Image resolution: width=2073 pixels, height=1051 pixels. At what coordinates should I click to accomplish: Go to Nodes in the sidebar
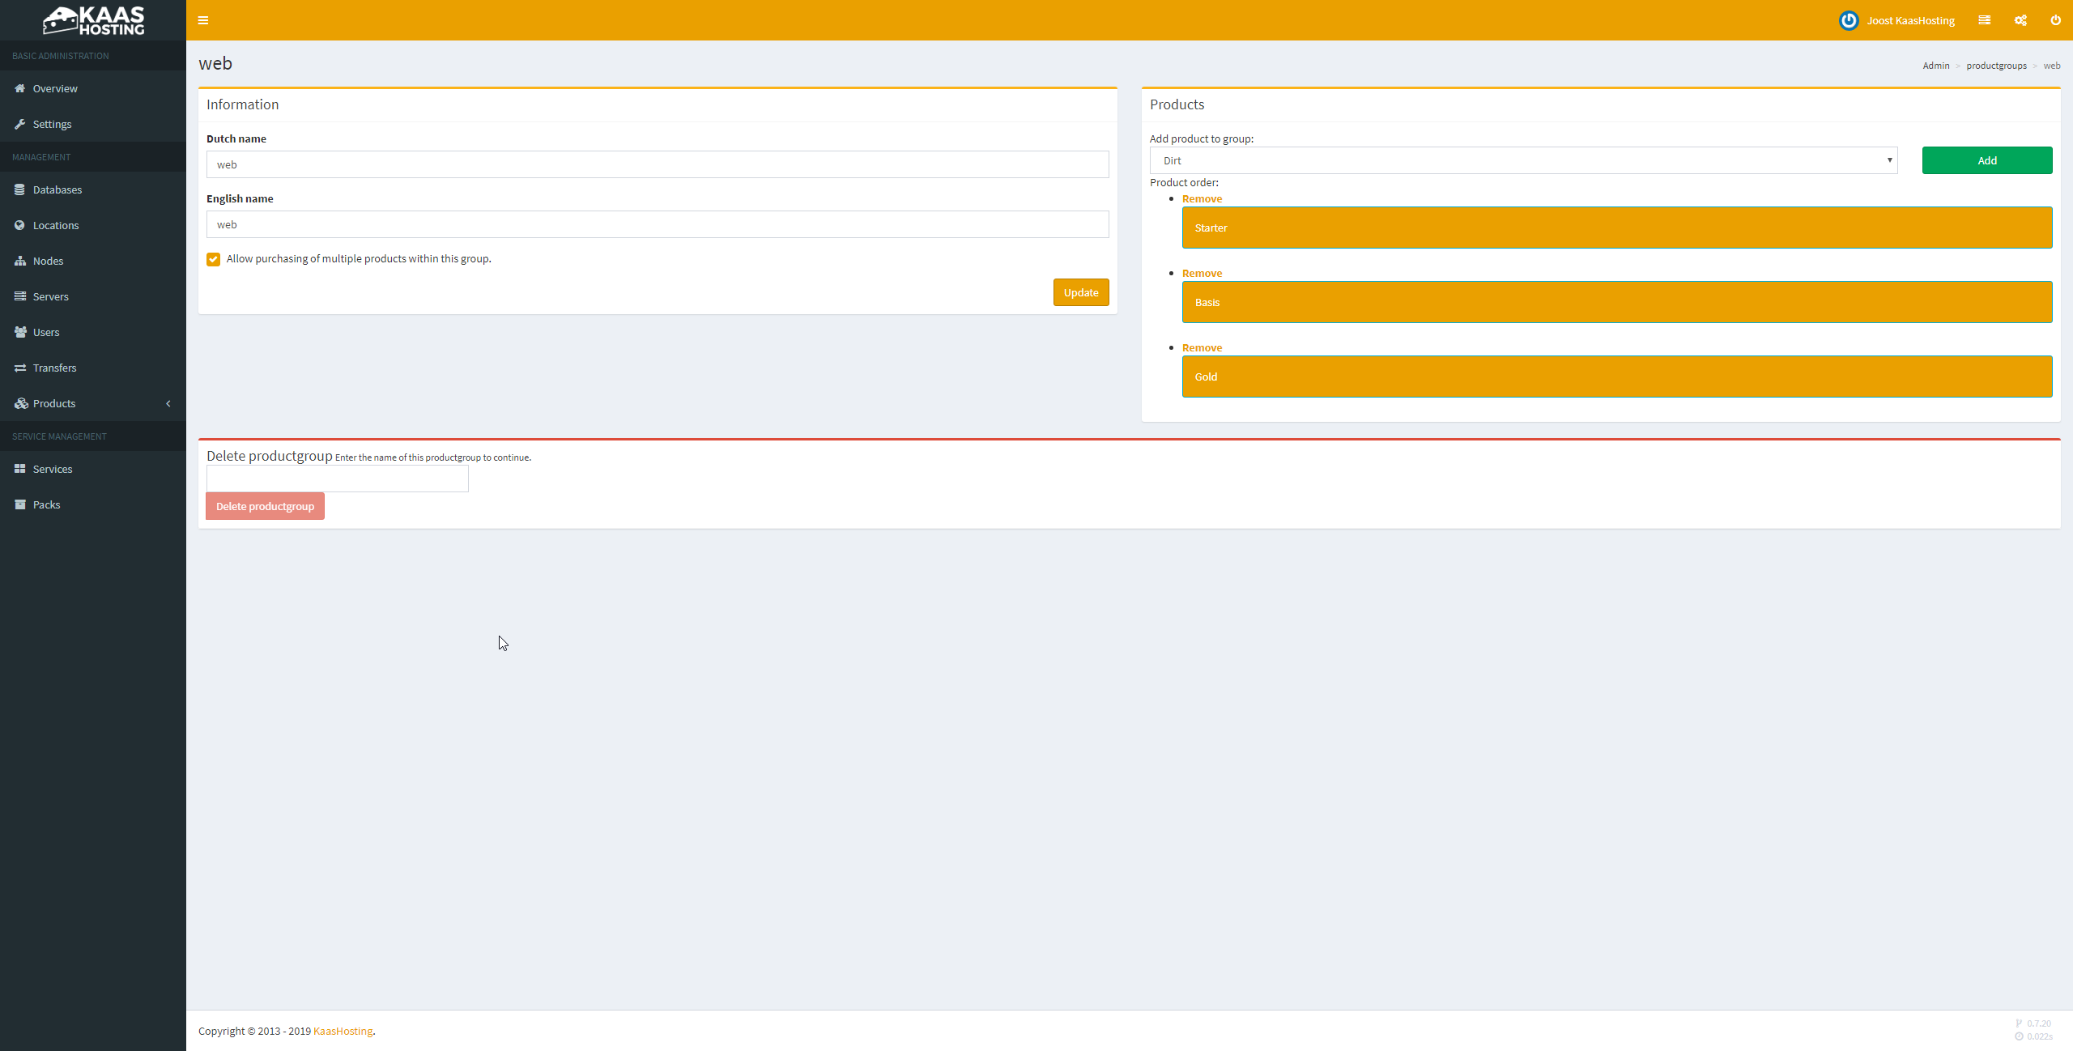click(48, 261)
